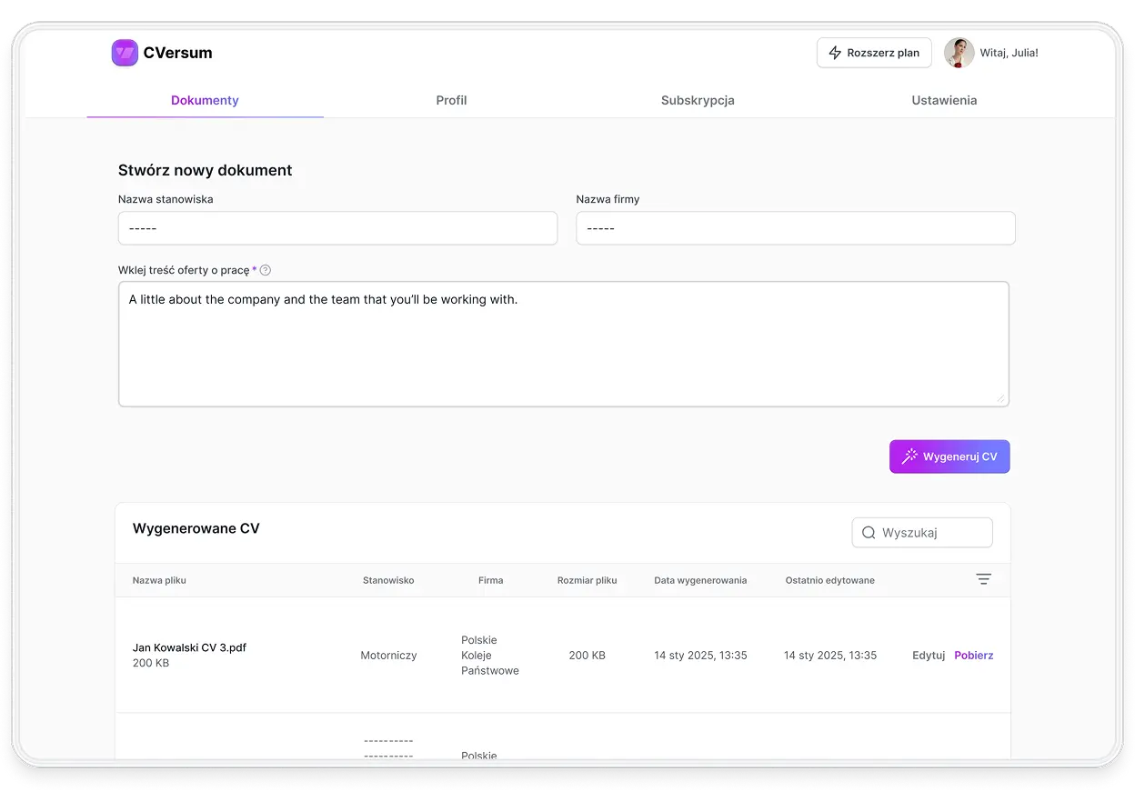Viewport: 1135px width, 802px height.
Task: Click Pobierz for Jan Kowalski CV 3.pdf
Action: [x=973, y=656]
